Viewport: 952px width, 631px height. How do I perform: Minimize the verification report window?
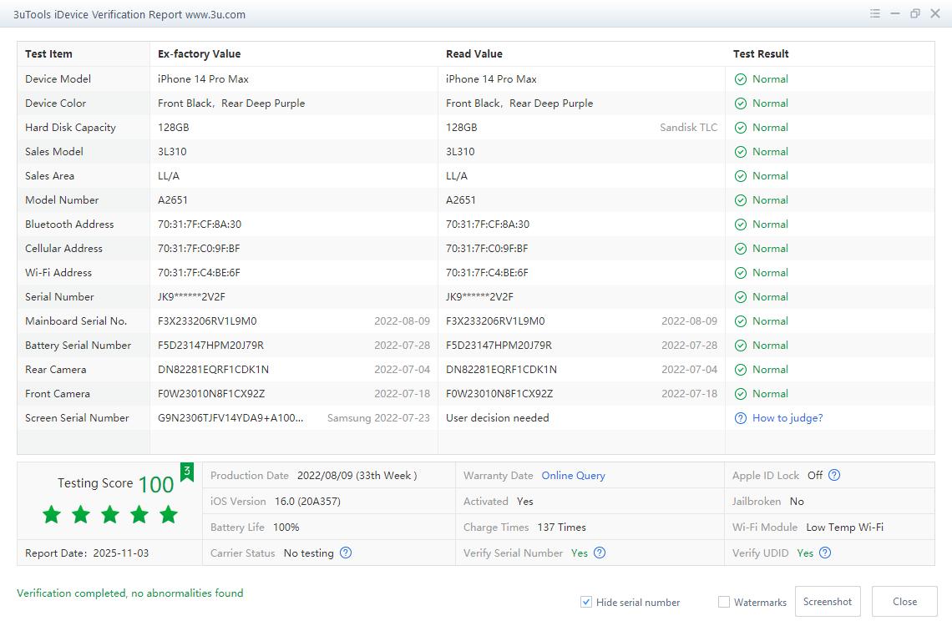[x=895, y=14]
